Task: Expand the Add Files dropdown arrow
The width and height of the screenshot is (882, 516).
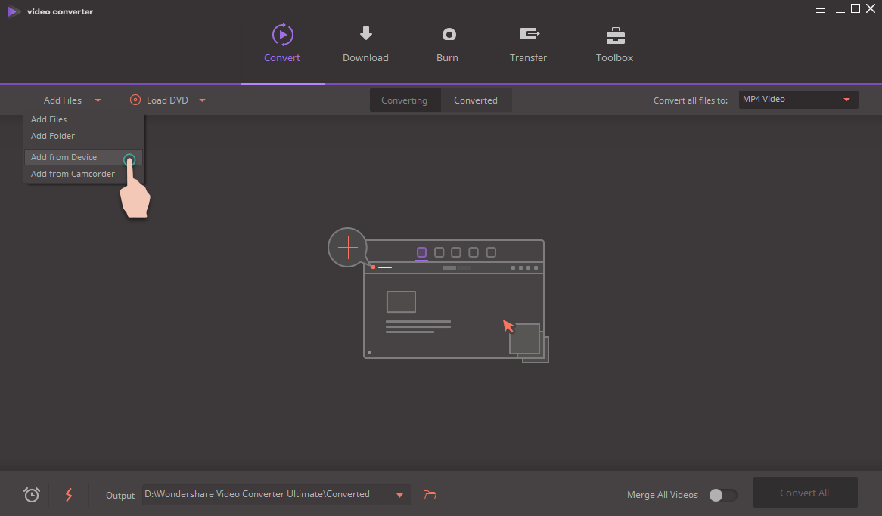Action: tap(98, 100)
